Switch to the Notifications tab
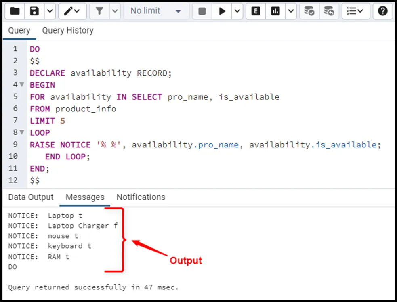The width and height of the screenshot is (397, 302). tap(141, 197)
